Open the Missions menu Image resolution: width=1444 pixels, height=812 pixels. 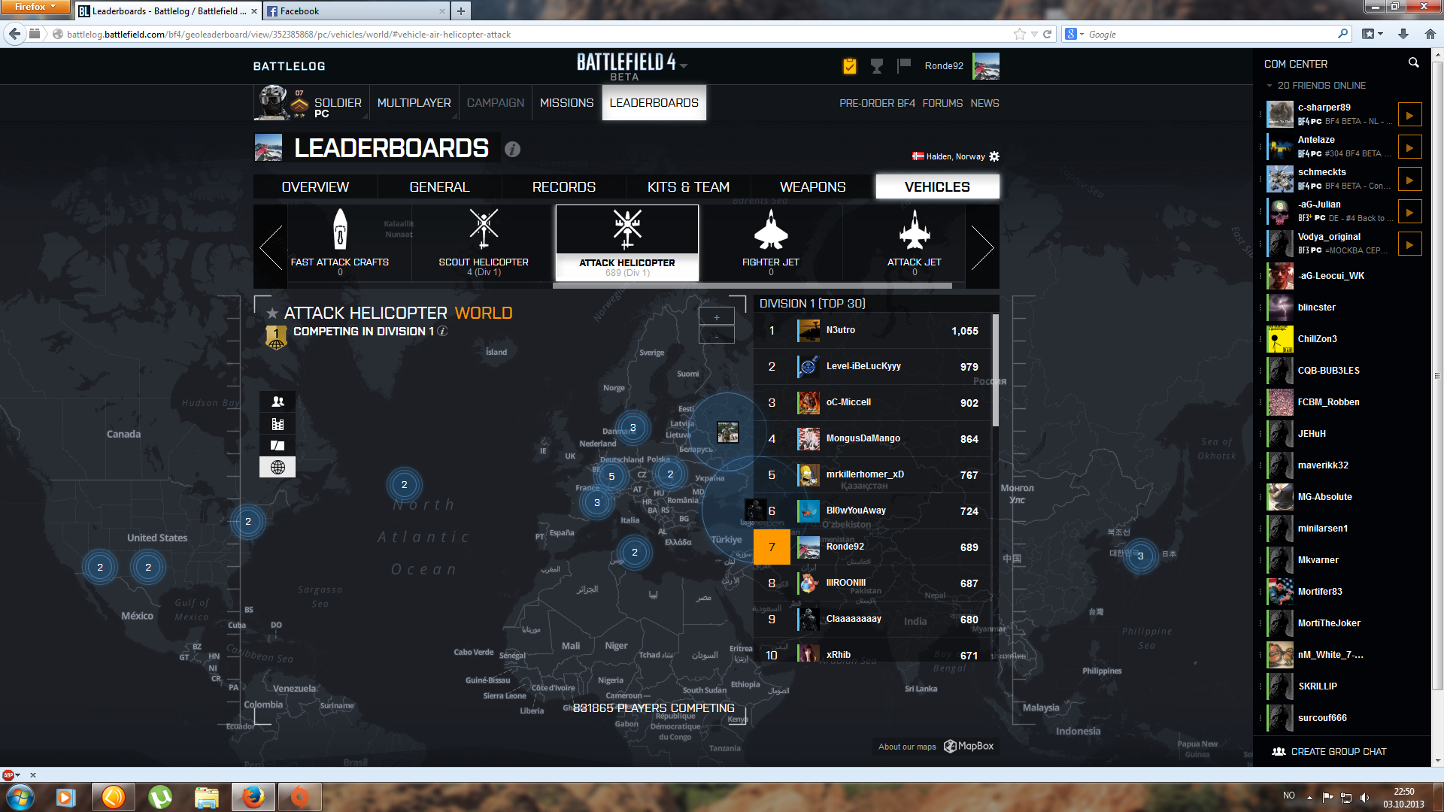click(x=567, y=103)
